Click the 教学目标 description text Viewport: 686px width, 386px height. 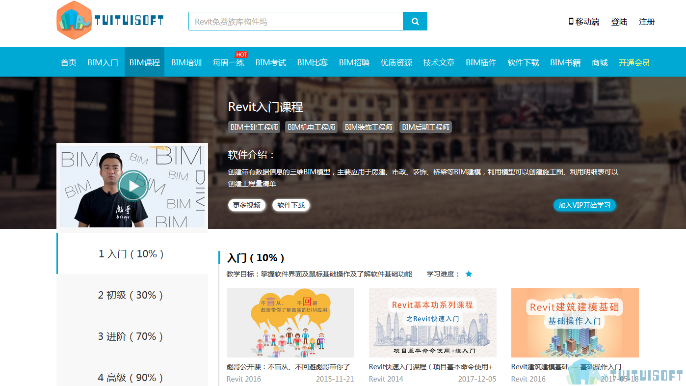point(319,274)
